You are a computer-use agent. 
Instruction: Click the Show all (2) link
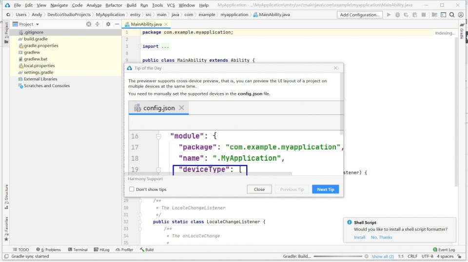pyautogui.click(x=383, y=256)
